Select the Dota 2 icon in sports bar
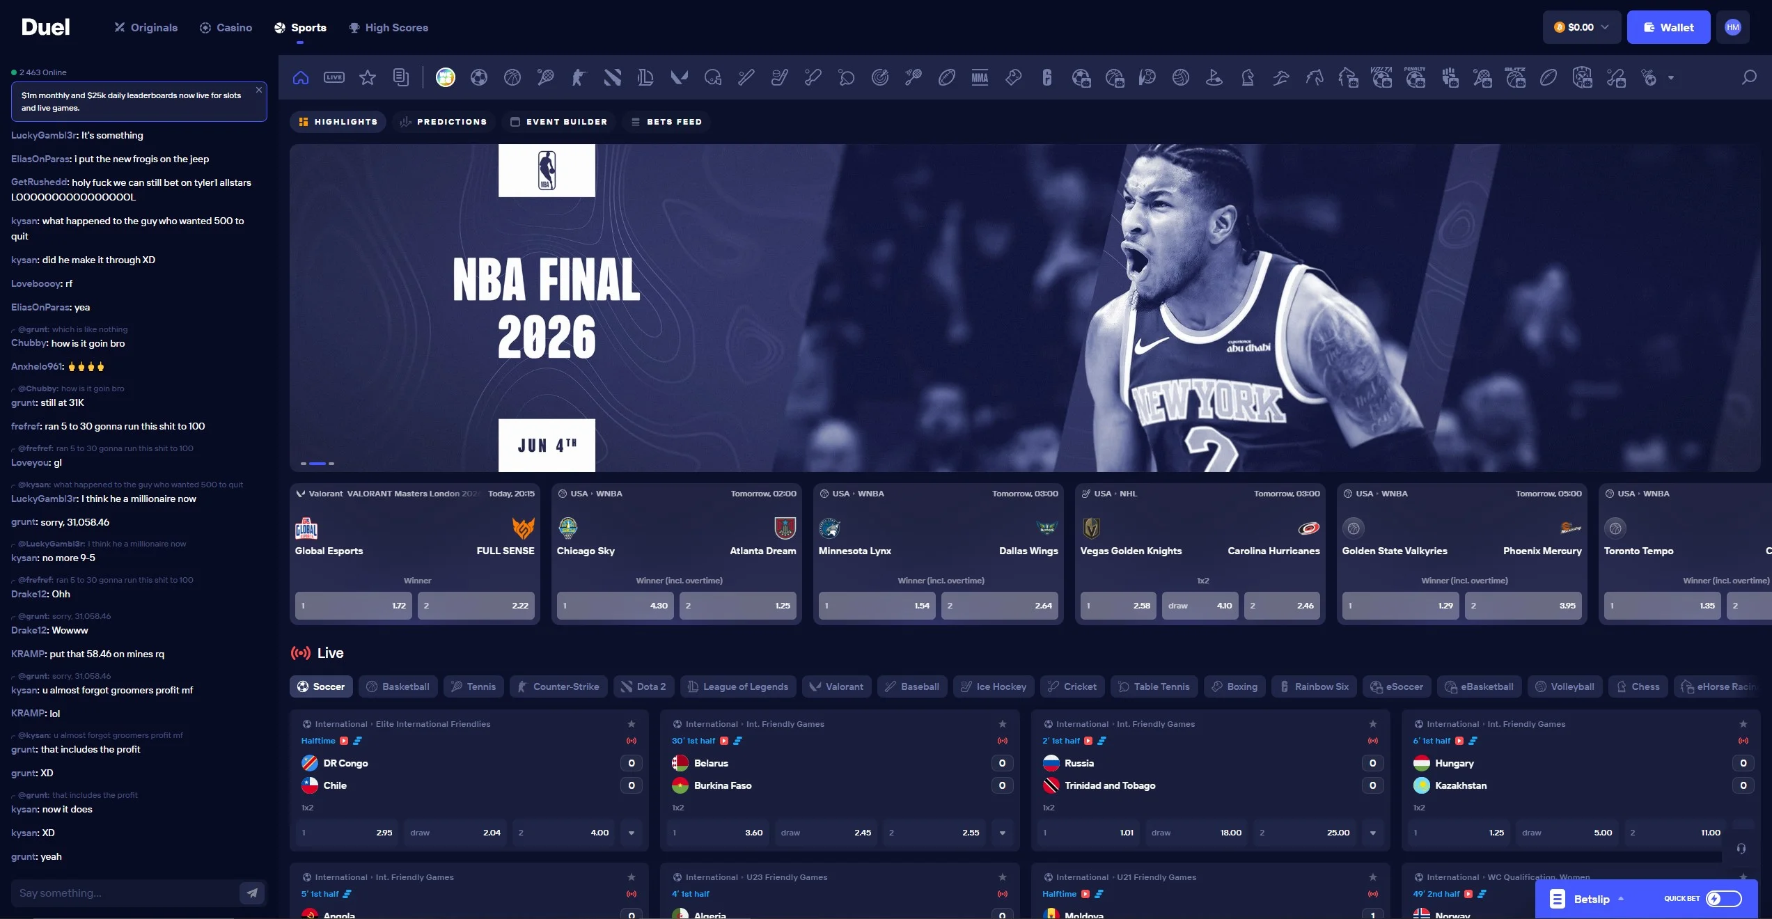The width and height of the screenshot is (1772, 919). click(613, 77)
